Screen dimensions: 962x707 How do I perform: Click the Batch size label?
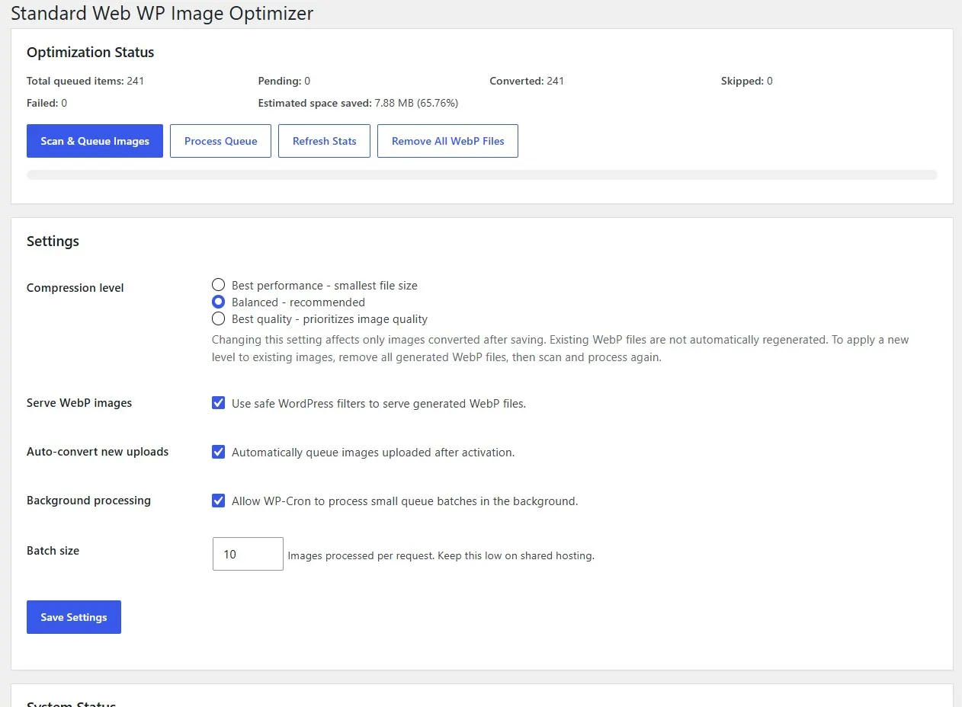pyautogui.click(x=53, y=551)
